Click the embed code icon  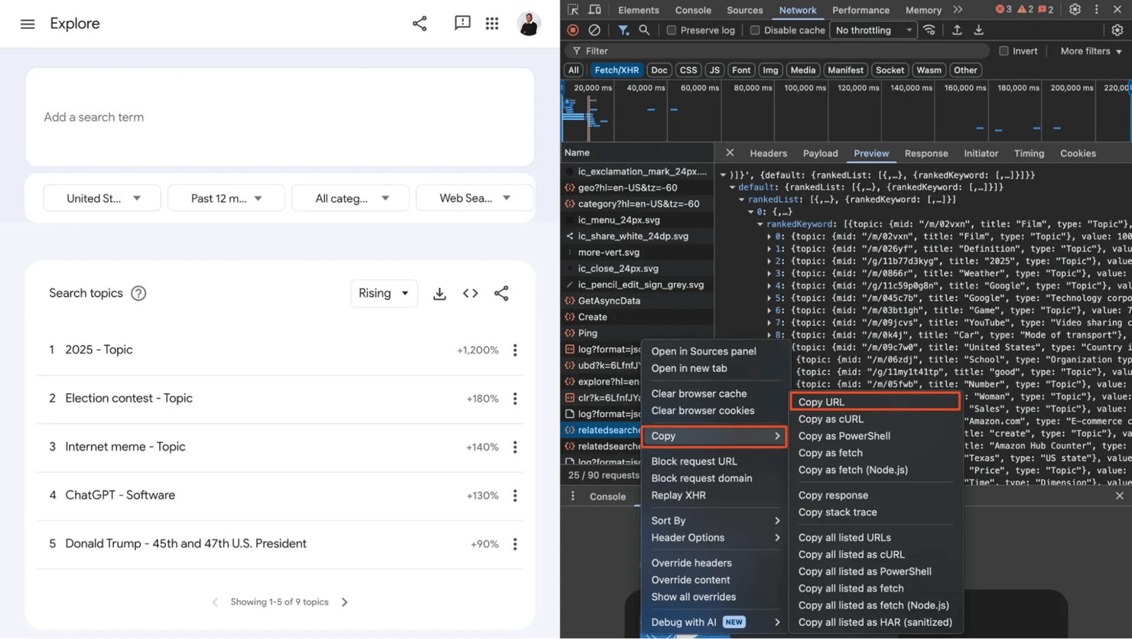point(470,294)
